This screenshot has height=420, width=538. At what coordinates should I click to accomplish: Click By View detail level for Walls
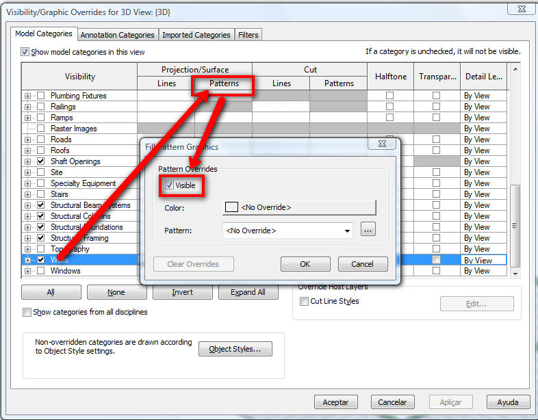[483, 260]
